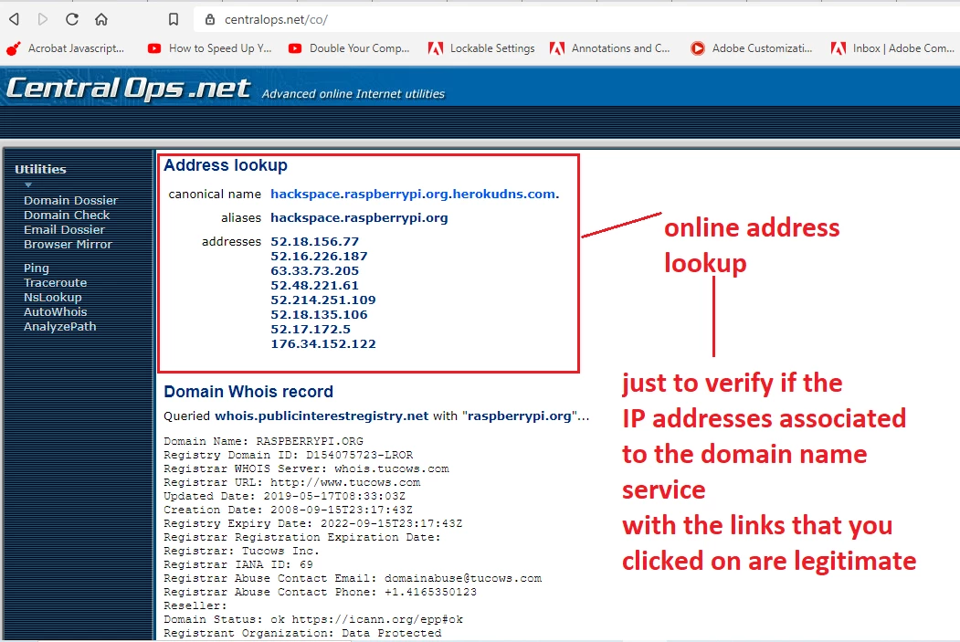Open Lockable Settings bookmark

click(481, 48)
